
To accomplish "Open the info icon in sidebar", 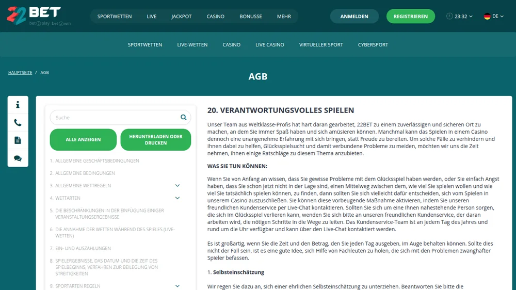I will click(18, 105).
